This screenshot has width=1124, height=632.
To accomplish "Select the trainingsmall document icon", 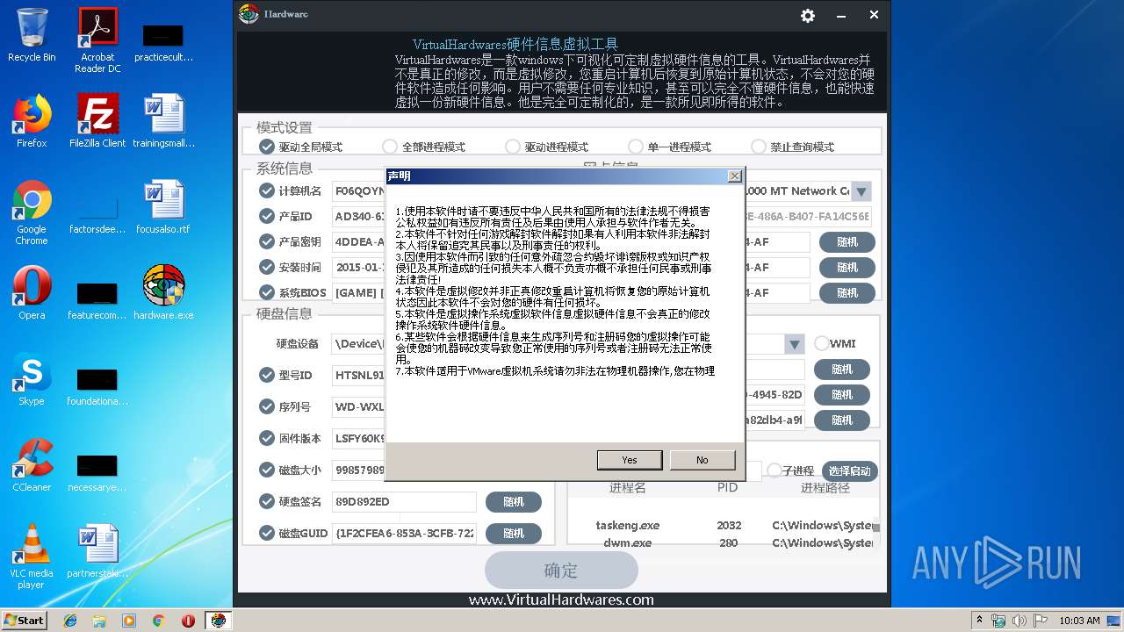I will pos(163,121).
